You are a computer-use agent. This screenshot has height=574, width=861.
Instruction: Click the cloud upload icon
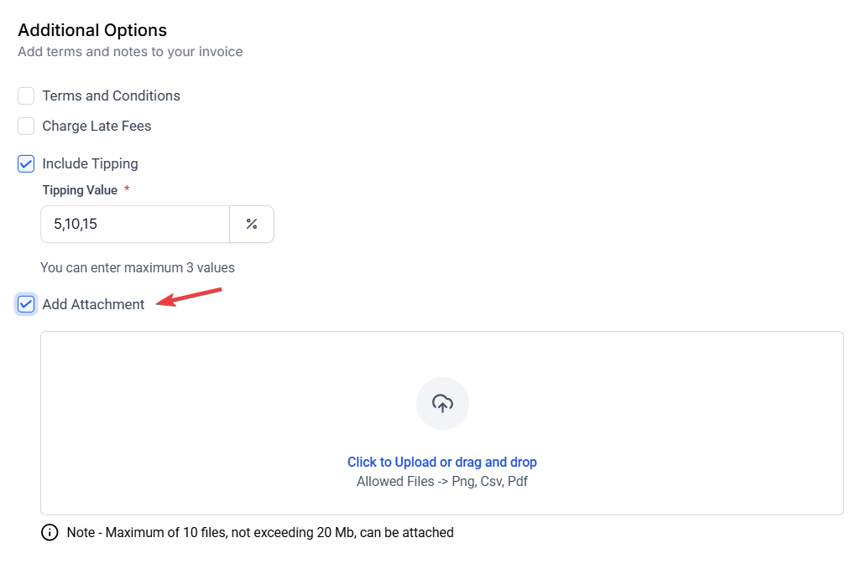[x=442, y=403]
